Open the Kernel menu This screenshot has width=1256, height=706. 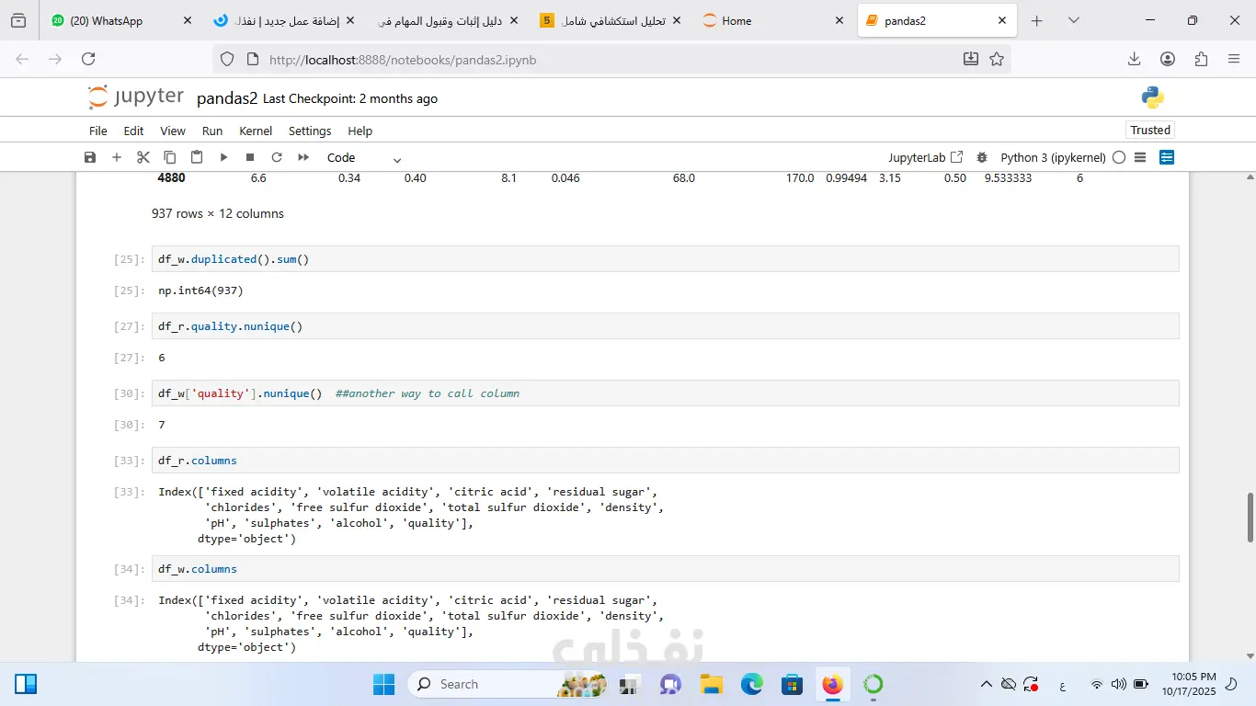256,131
